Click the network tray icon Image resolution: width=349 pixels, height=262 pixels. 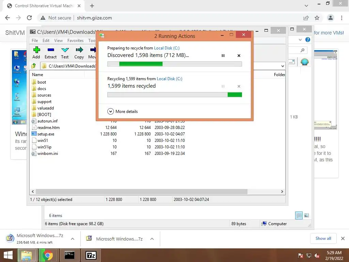coord(309,256)
